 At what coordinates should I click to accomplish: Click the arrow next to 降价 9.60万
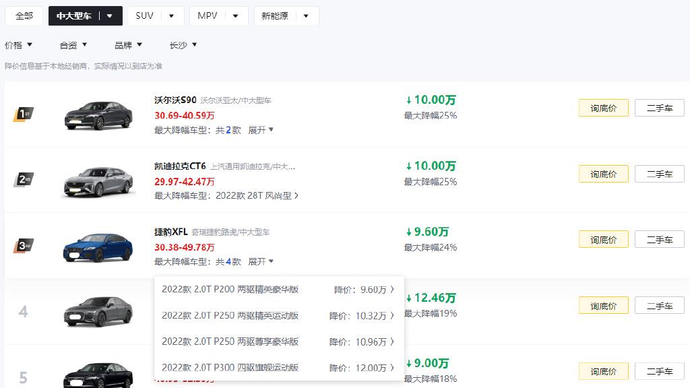tap(392, 290)
